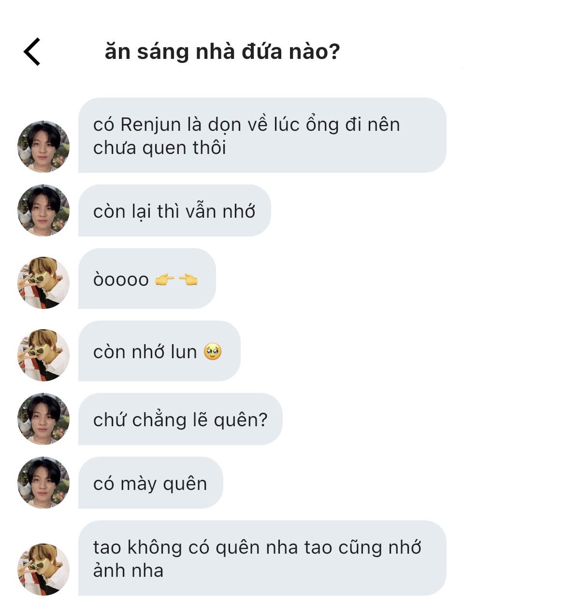Tap avatar beside the "có Renjun là dọn về" message
565x600 pixels.
tap(43, 146)
